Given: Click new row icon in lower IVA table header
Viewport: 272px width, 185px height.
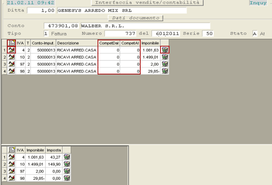Looking at the screenshot, I should click(x=12, y=150).
